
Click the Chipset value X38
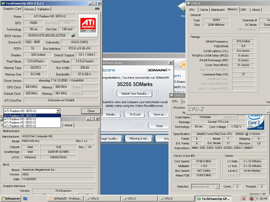click(59, 147)
